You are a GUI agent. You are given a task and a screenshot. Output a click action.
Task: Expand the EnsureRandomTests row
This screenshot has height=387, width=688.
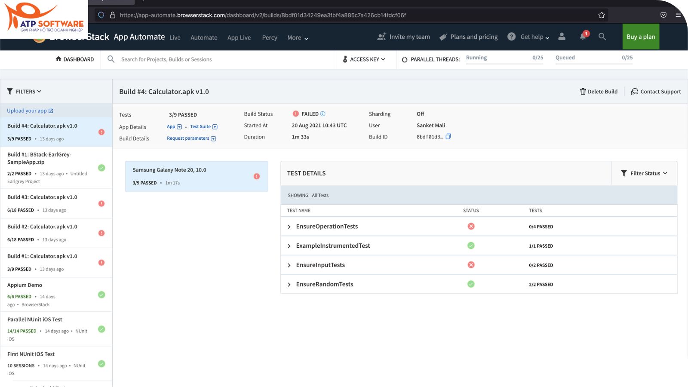[289, 285]
